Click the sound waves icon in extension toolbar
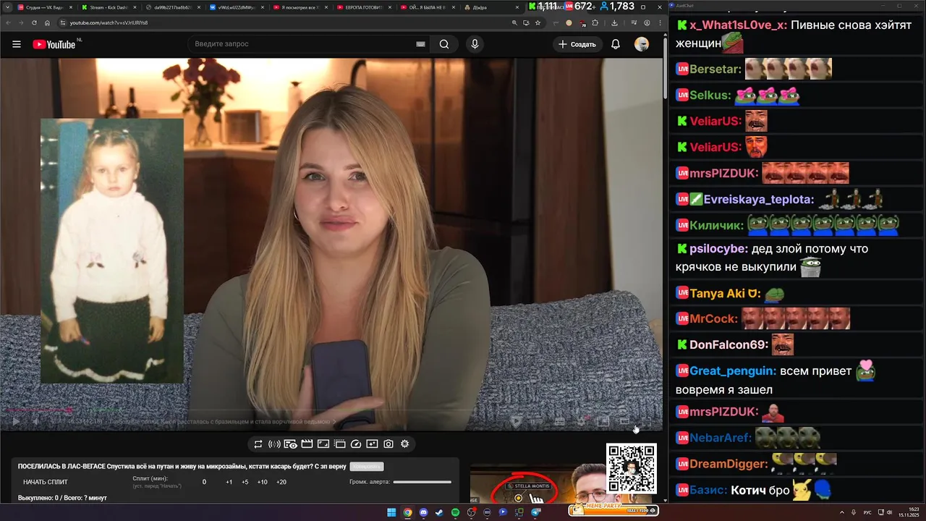926x521 pixels. click(x=274, y=444)
